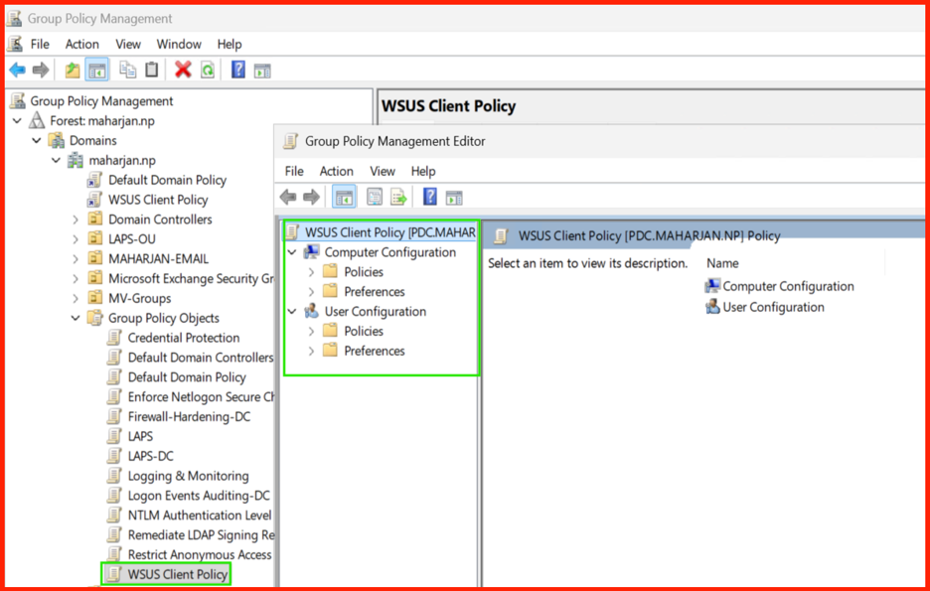
Task: Collapse User Configuration in Editor tree
Action: (292, 311)
